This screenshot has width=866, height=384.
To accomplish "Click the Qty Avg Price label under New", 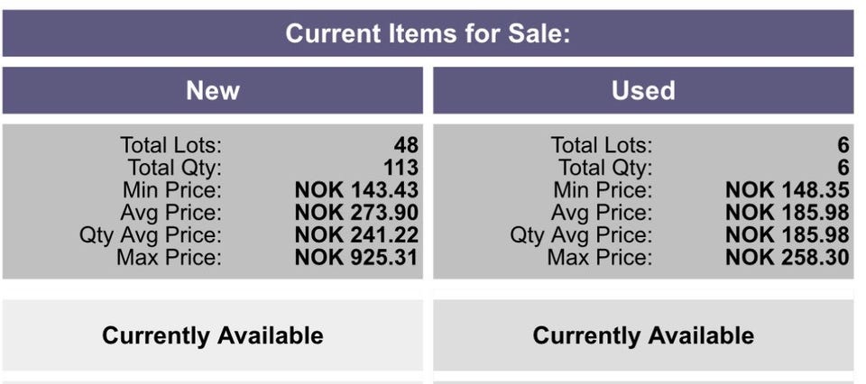I will pos(150,235).
